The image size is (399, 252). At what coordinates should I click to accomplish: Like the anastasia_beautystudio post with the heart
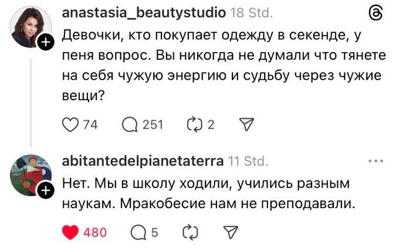(x=70, y=124)
